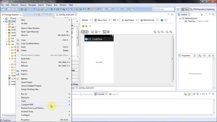The width and height of the screenshot is (217, 122).
Task: Click the ZZ_TaskOne app icon in preview
Action: tap(86, 39)
